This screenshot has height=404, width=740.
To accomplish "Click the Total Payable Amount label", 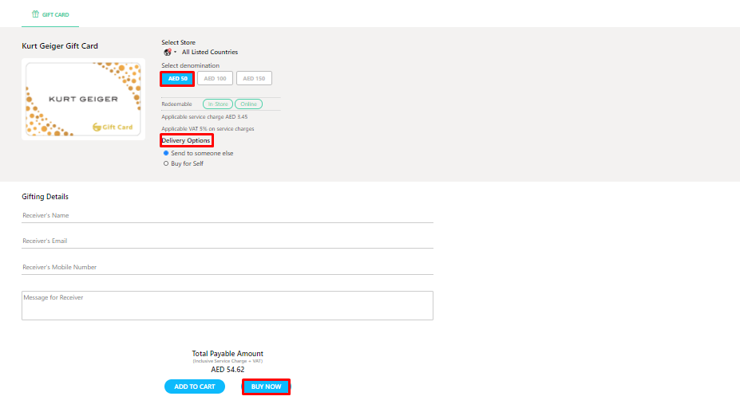I will click(x=228, y=354).
